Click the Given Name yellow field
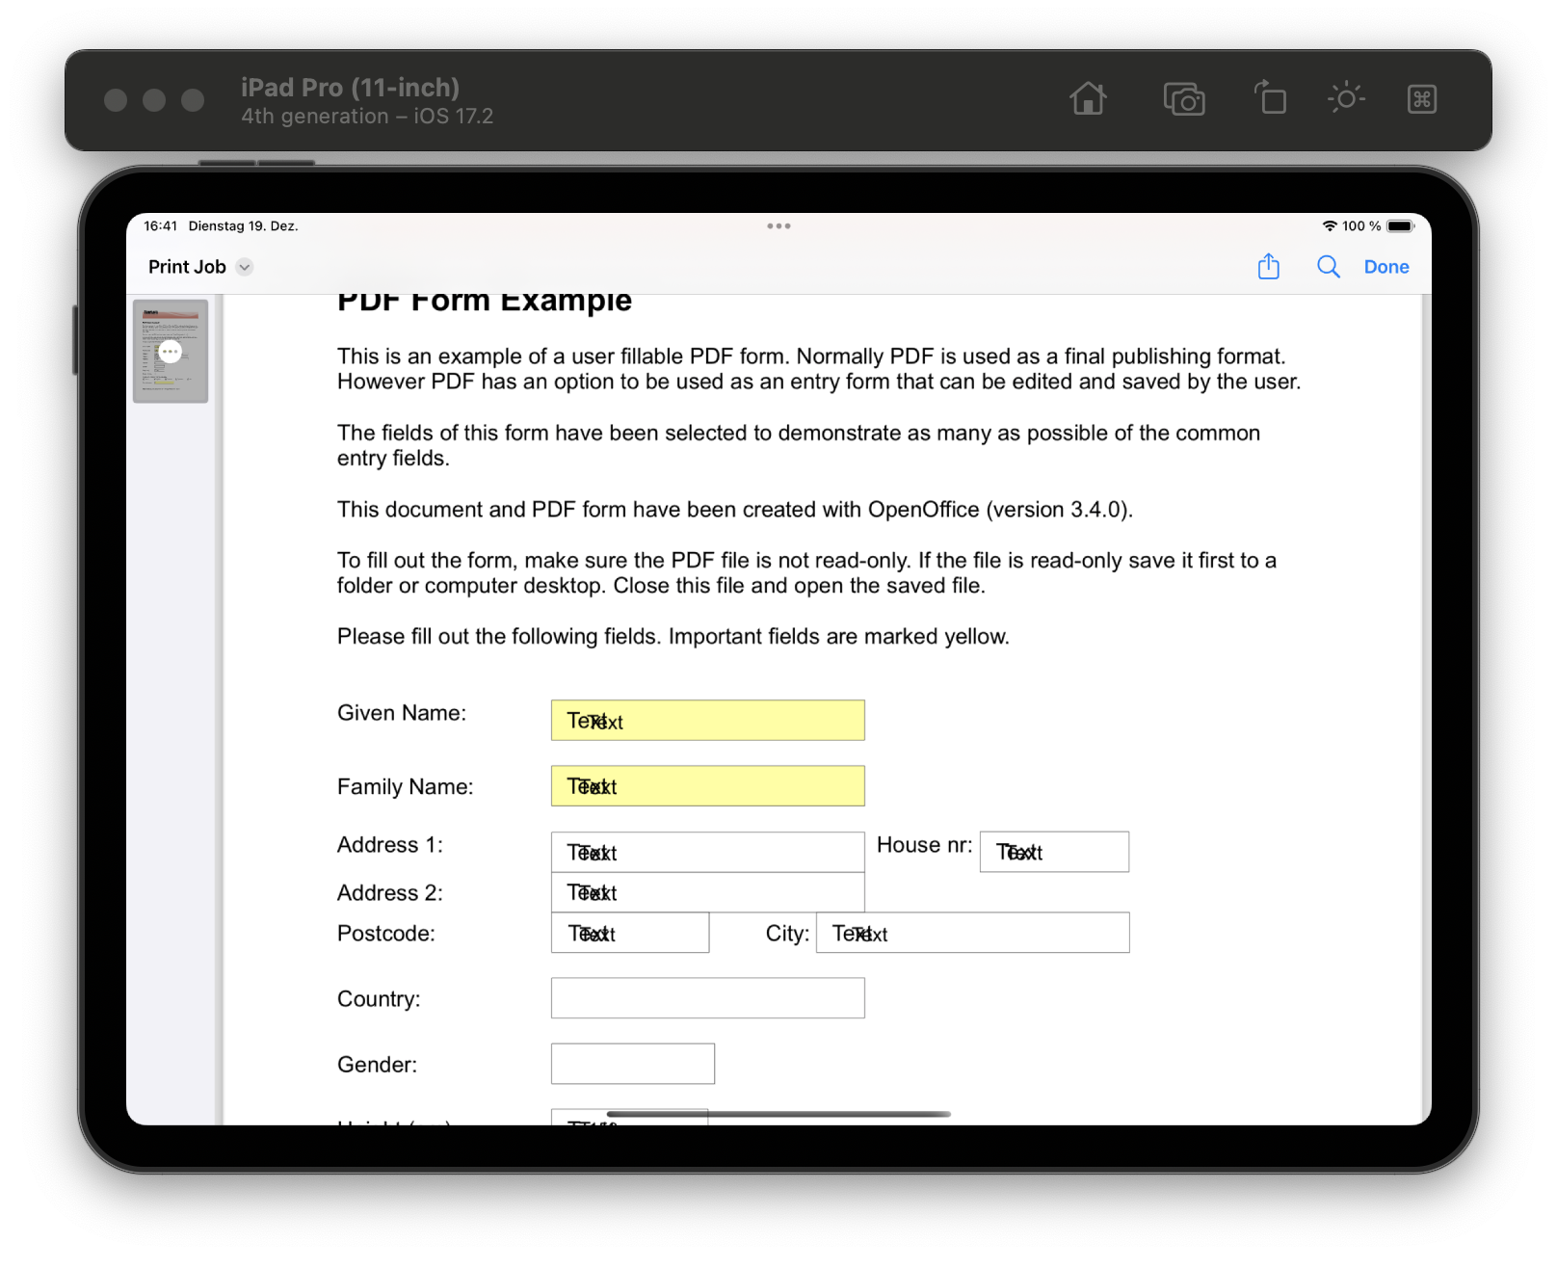The height and width of the screenshot is (1268, 1557). [x=707, y=721]
